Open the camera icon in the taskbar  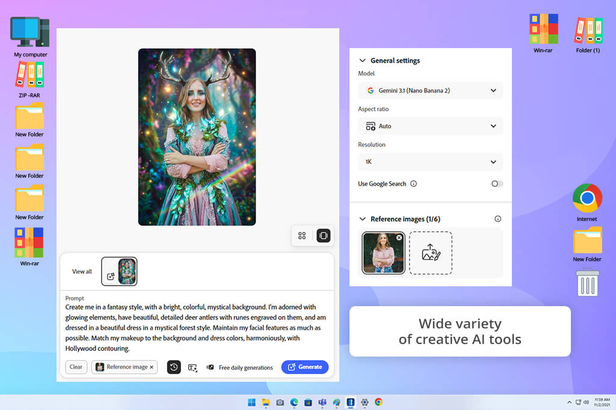click(280, 402)
